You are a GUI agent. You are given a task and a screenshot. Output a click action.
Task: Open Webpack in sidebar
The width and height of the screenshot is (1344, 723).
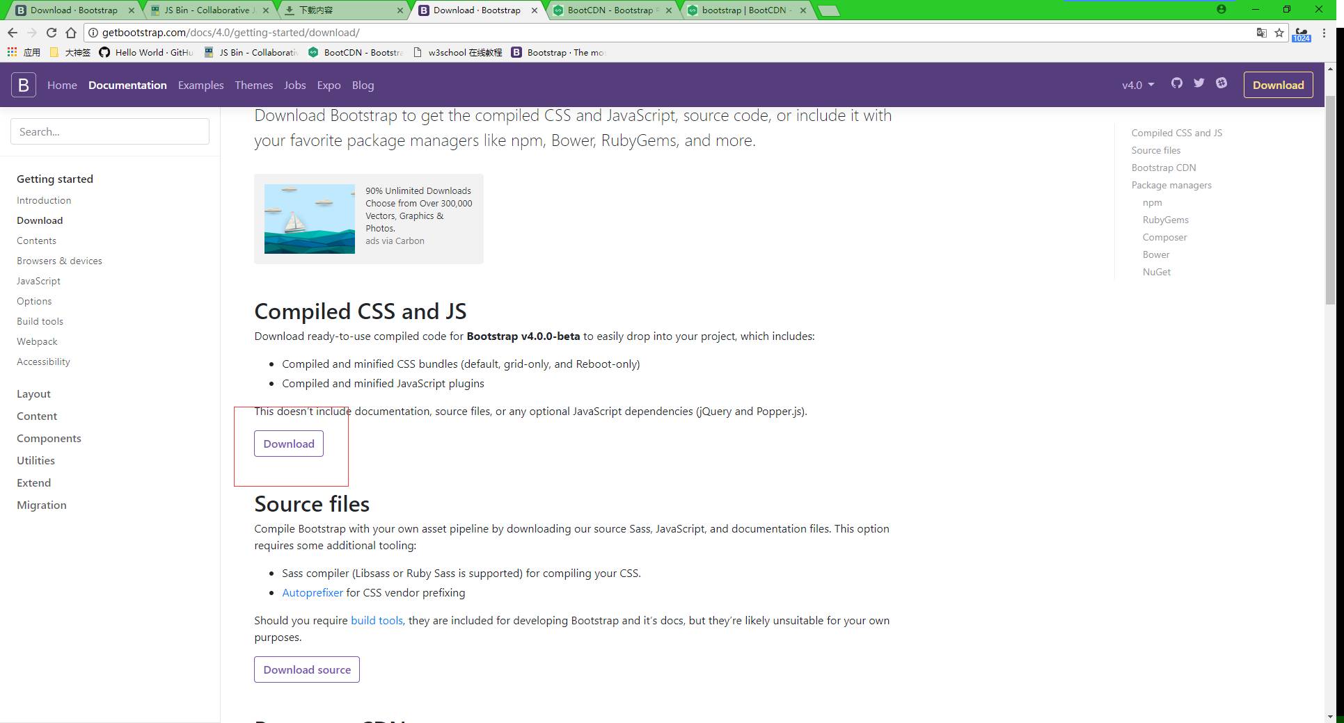pyautogui.click(x=37, y=341)
